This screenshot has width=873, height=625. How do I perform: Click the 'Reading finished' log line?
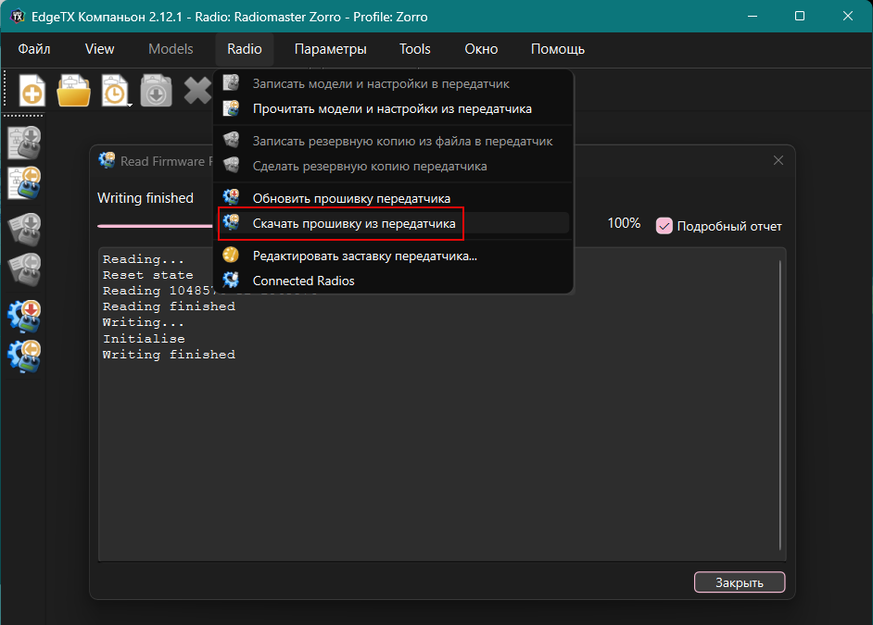point(169,306)
